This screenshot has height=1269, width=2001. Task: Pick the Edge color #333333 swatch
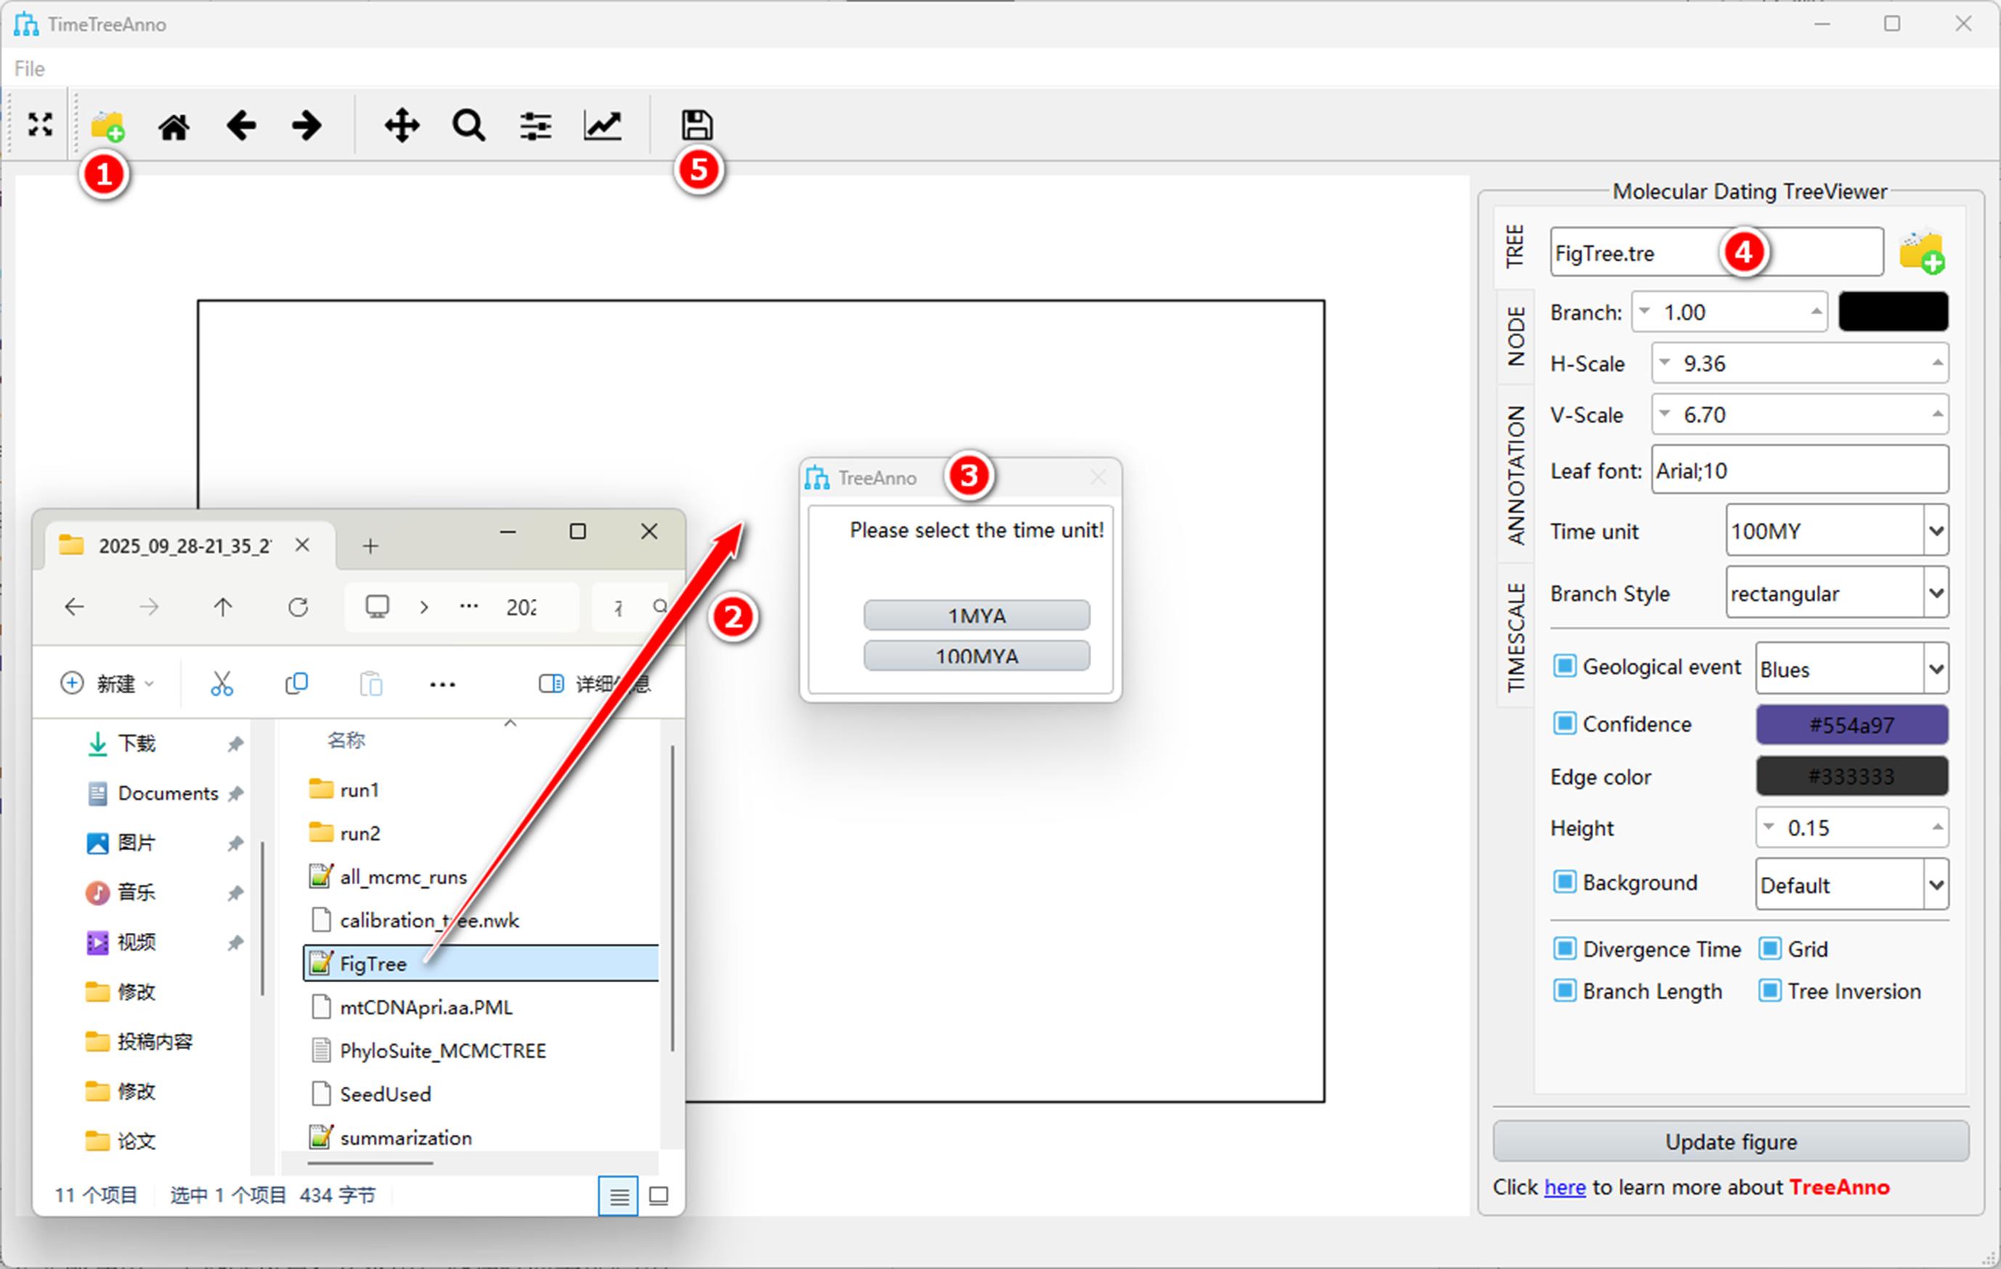[1851, 776]
